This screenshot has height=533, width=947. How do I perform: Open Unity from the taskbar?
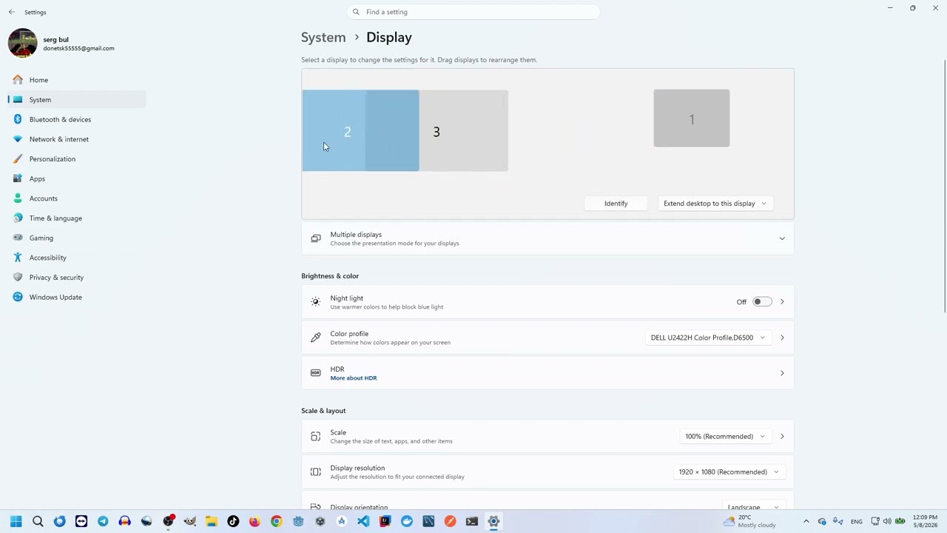click(320, 521)
